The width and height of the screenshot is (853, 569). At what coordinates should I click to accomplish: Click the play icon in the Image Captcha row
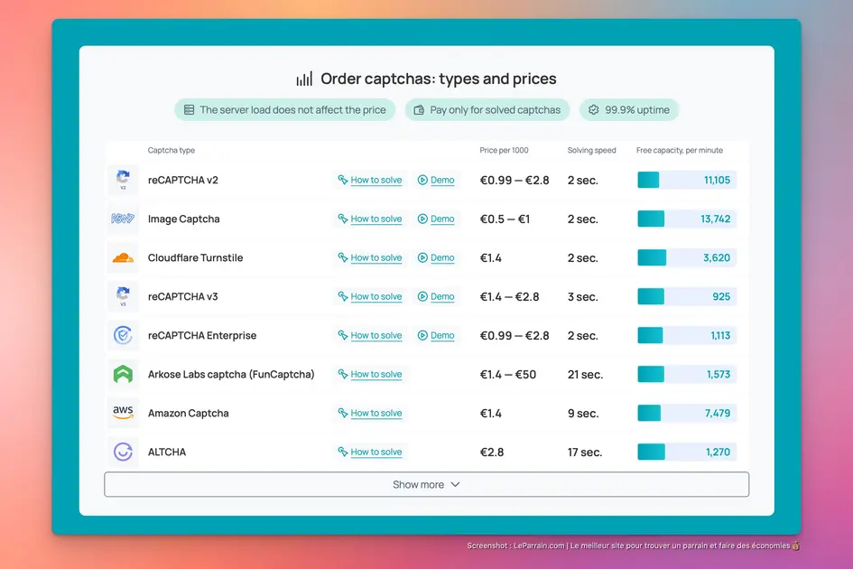coord(422,219)
